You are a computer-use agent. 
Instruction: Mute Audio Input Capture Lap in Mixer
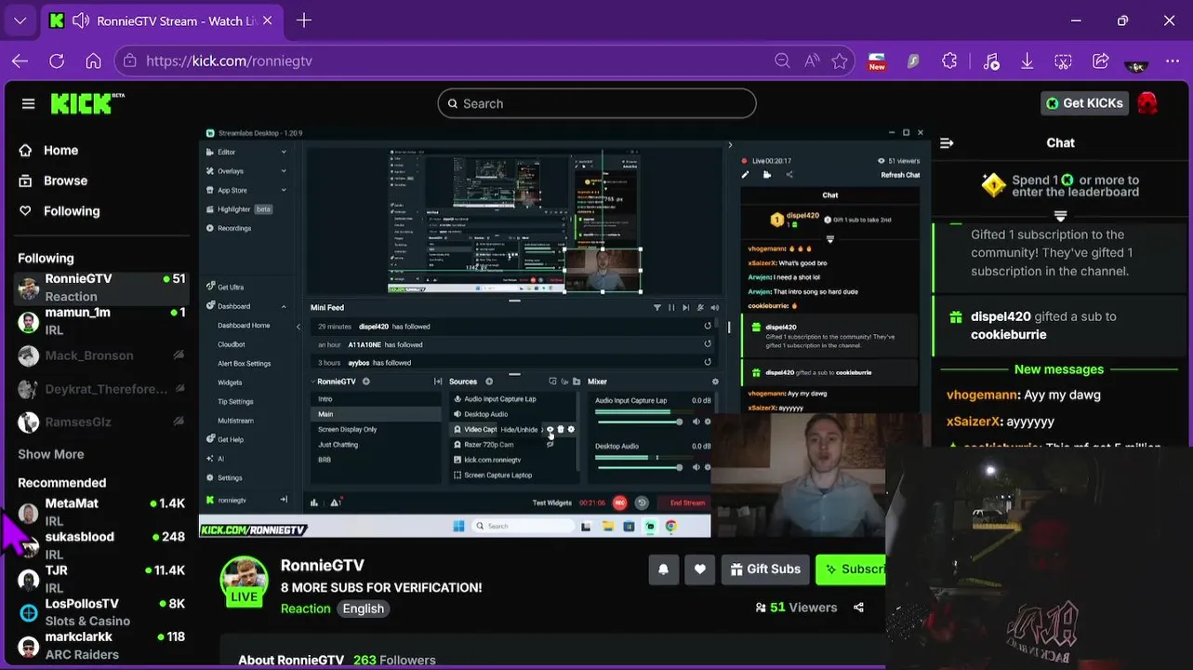pos(696,422)
